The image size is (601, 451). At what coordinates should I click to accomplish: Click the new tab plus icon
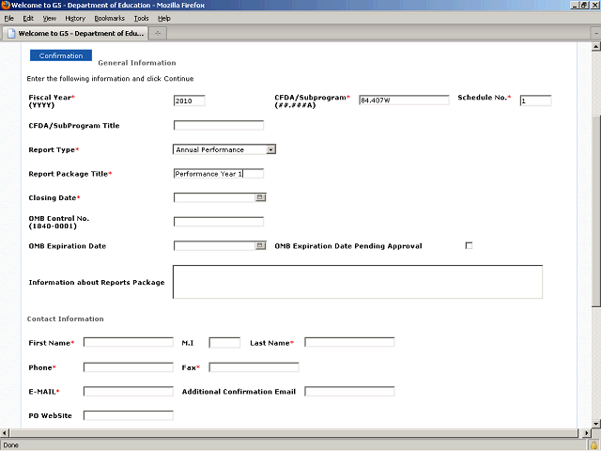158,34
